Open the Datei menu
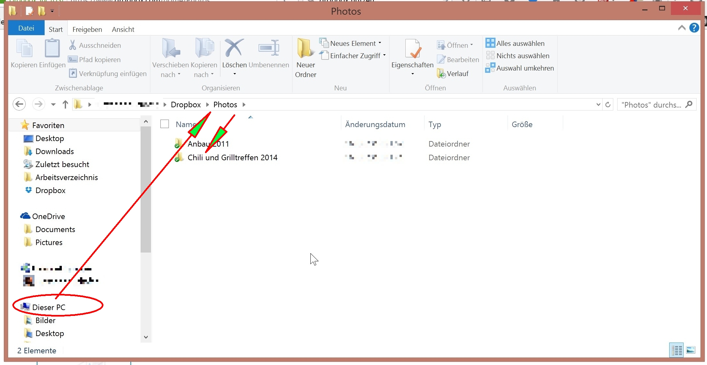The image size is (707, 365). coord(26,28)
